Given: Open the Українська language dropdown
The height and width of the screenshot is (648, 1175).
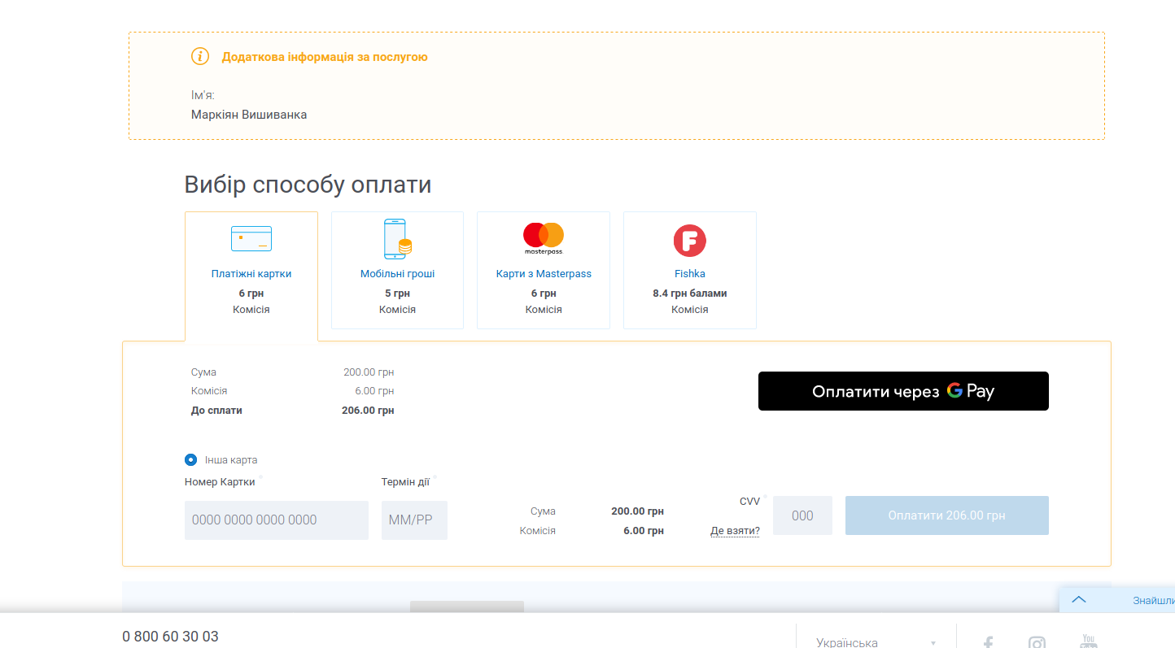Looking at the screenshot, I should (876, 642).
